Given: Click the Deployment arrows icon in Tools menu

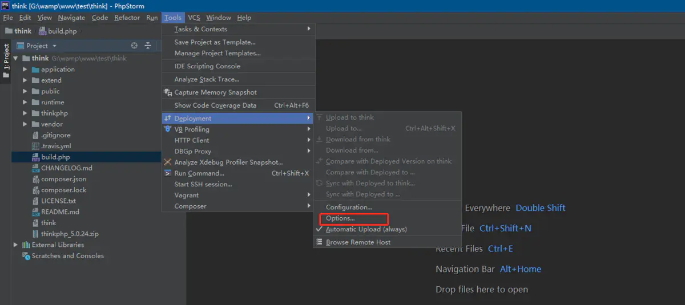Looking at the screenshot, I should click(168, 118).
